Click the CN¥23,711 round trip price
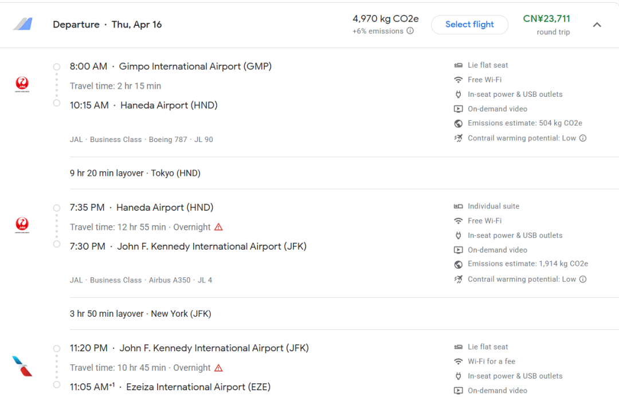This screenshot has height=397, width=619. (x=546, y=19)
